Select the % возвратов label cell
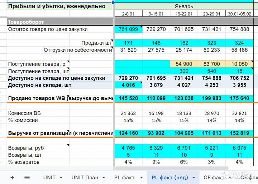This screenshot has height=184, width=258. (x=24, y=162)
